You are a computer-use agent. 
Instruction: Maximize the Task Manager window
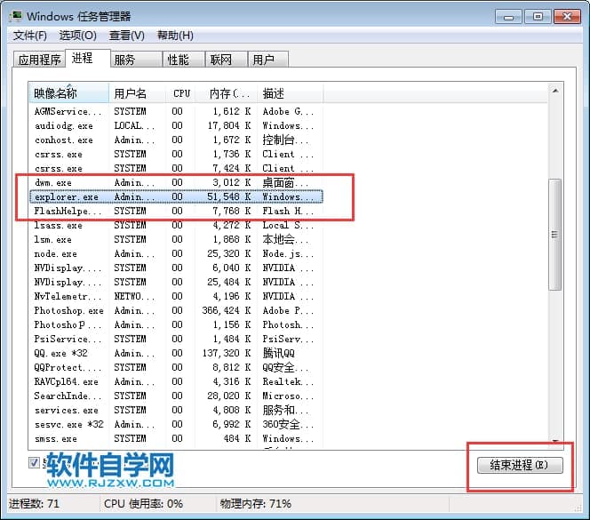click(537, 16)
